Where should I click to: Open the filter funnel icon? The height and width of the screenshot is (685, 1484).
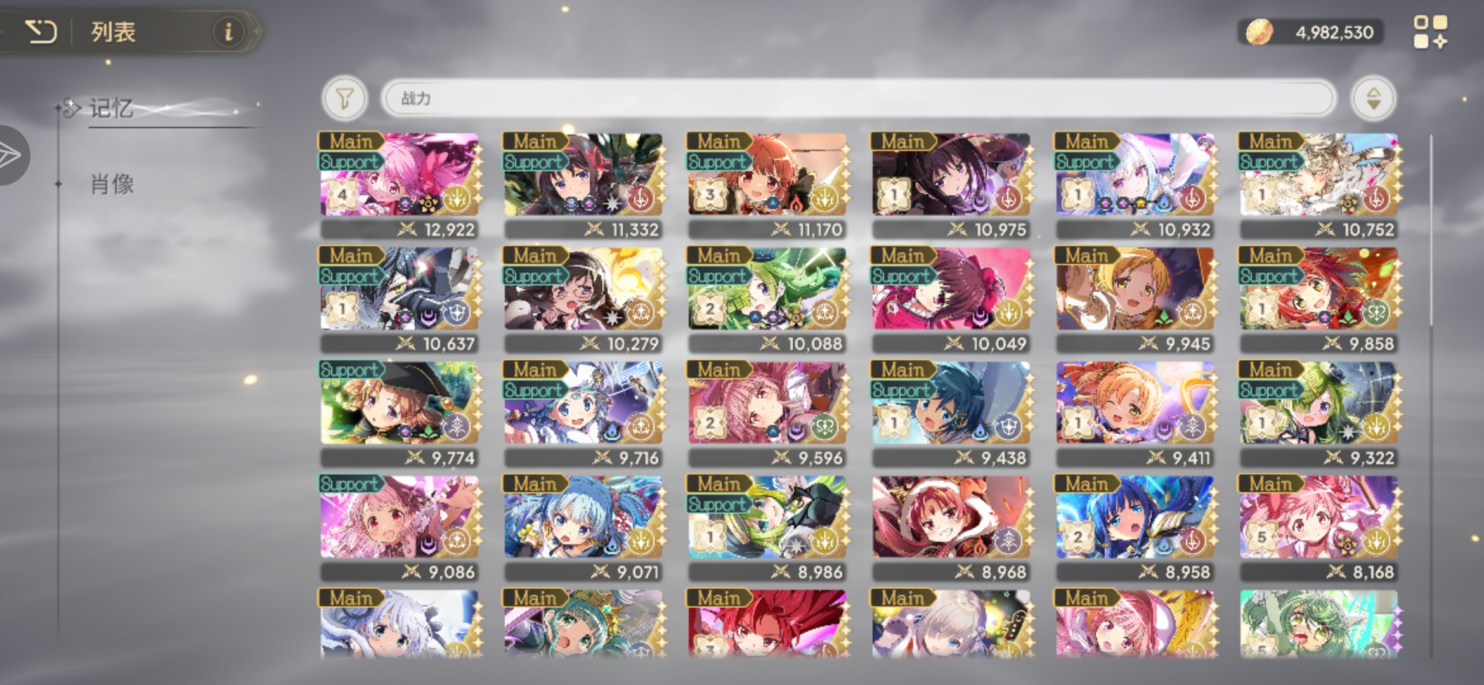coord(344,98)
